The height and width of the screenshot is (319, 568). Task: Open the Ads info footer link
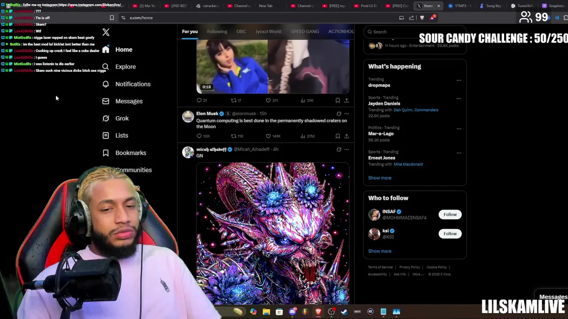point(400,274)
